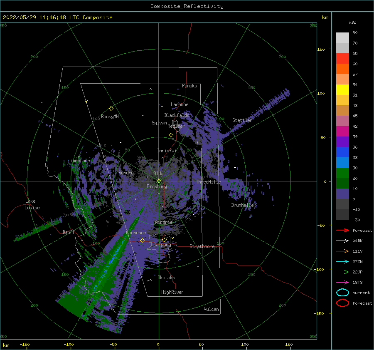This screenshot has width=374, height=350.
Task: Click the bright yellow 51–54 dBZ swatch
Action: pyautogui.click(x=342, y=90)
